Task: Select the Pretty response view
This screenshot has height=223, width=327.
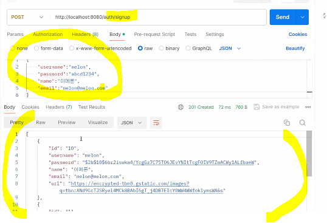Action: click(x=16, y=123)
